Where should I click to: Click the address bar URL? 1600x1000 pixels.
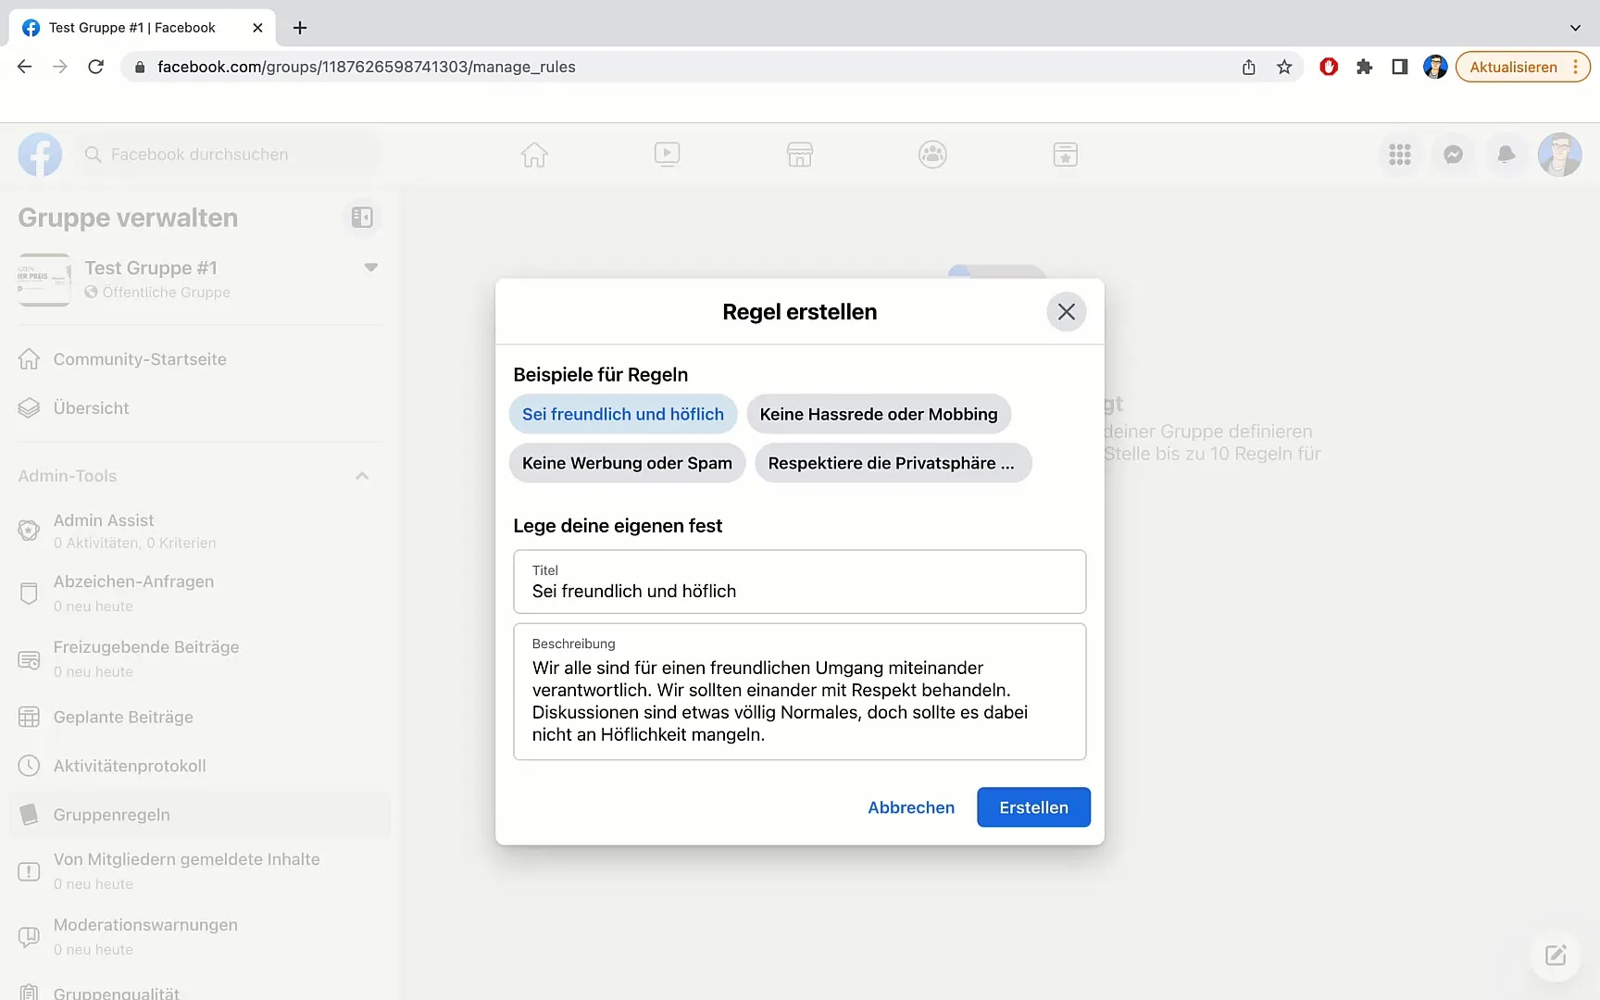[366, 67]
